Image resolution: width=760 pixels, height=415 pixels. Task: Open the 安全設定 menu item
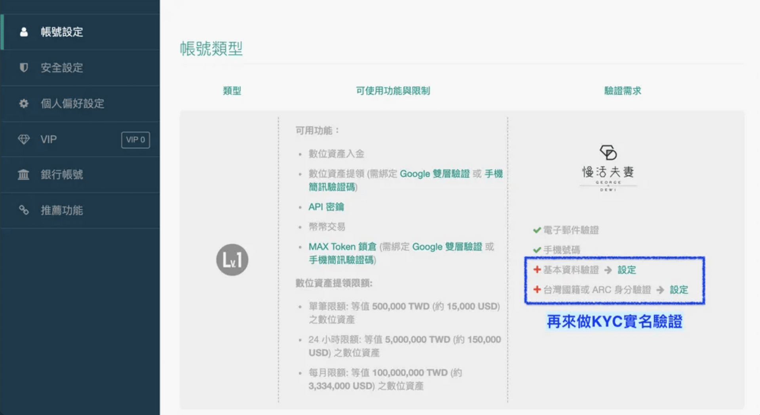tap(62, 68)
